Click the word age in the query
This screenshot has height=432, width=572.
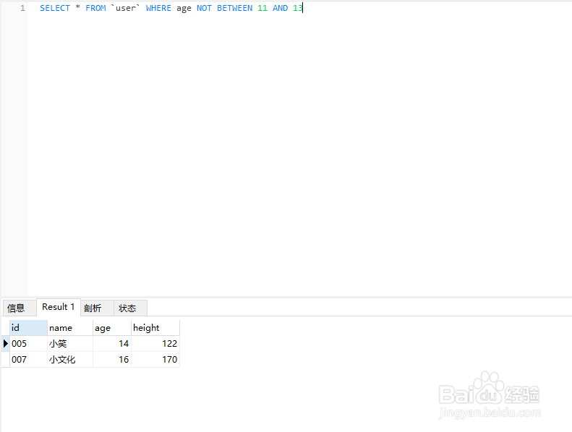click(184, 9)
